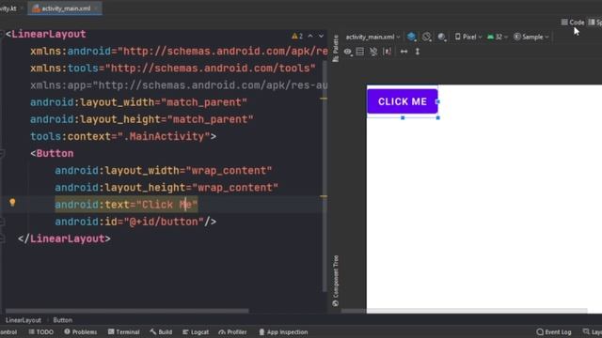Toggle the horizontal width layout arrow icon
The width and height of the screenshot is (602, 338).
point(404,52)
